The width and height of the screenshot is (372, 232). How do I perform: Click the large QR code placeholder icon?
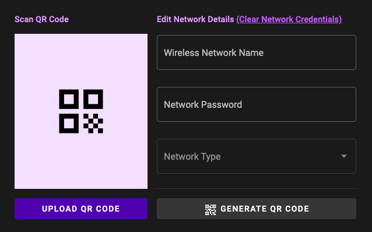[81, 111]
